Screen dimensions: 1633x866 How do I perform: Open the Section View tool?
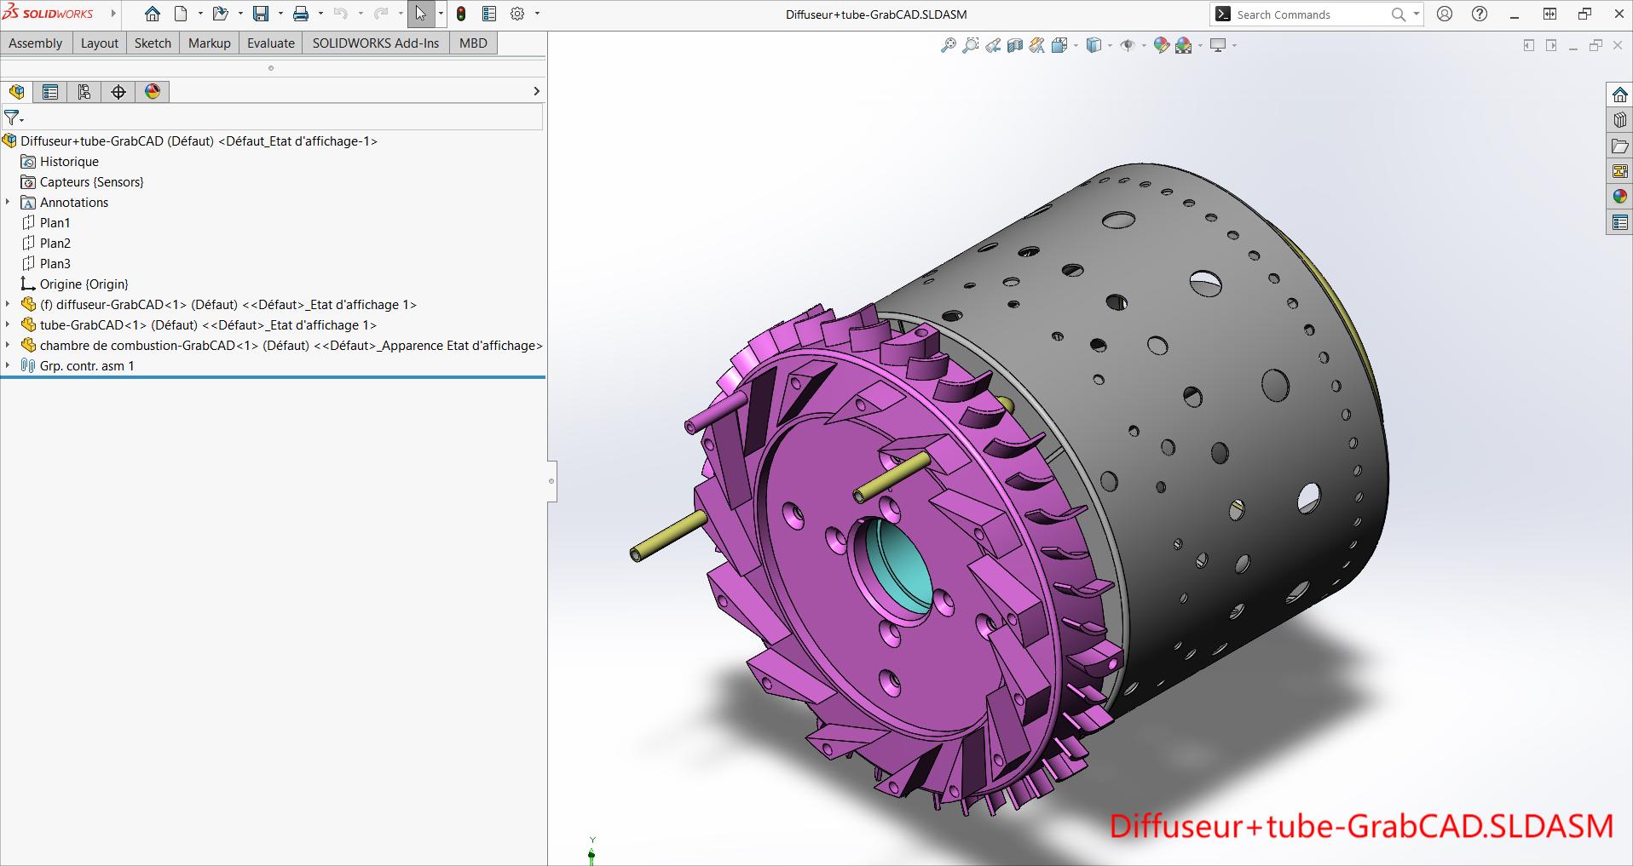coord(1014,45)
